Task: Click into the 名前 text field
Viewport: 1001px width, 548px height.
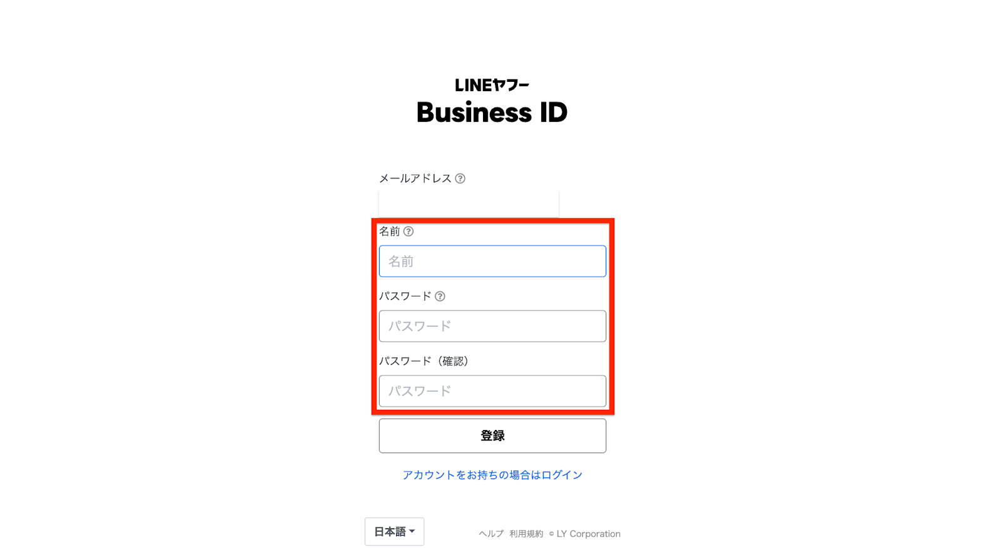Action: 492,261
